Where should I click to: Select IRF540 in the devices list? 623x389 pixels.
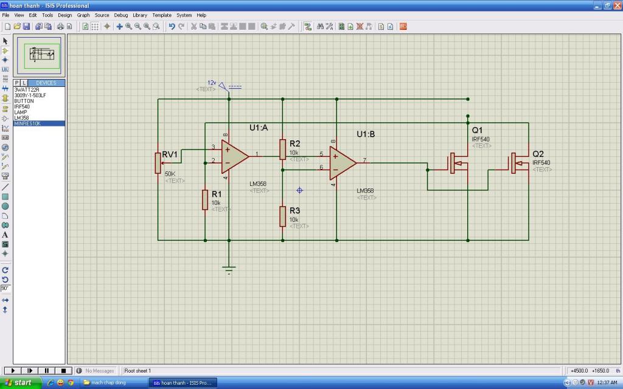pyautogui.click(x=22, y=106)
